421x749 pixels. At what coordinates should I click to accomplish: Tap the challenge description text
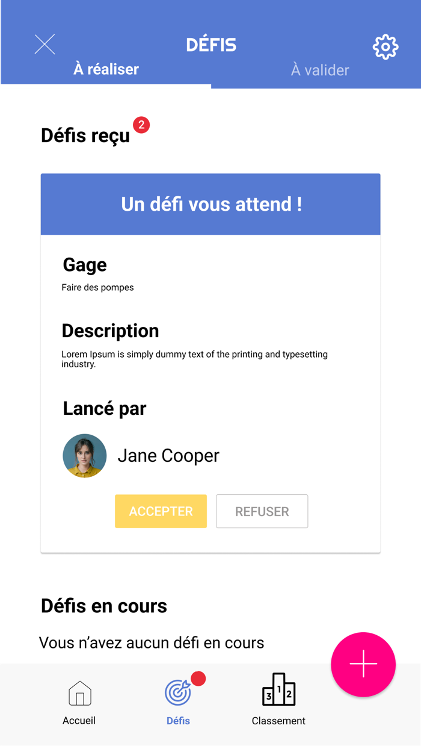(x=194, y=359)
